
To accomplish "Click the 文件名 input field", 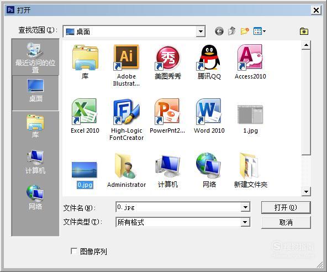I will point(179,207).
